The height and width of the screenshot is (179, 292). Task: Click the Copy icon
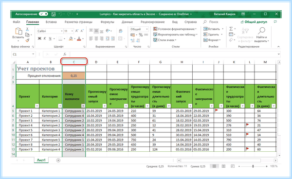[x=27, y=35]
